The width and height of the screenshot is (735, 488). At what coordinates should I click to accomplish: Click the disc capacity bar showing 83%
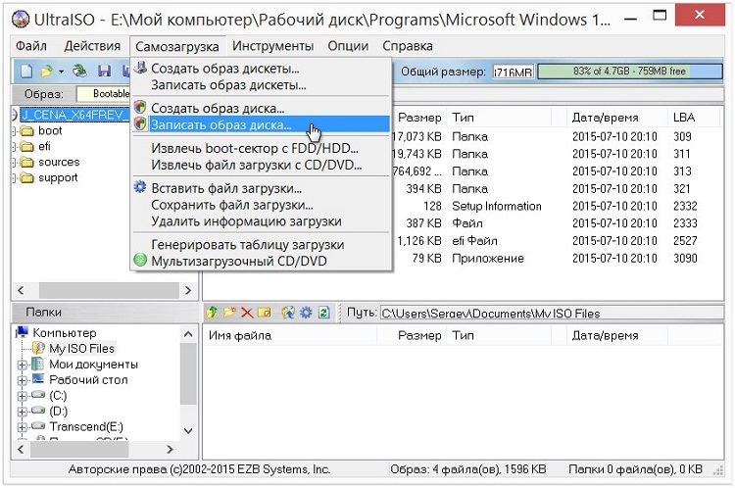click(x=629, y=72)
